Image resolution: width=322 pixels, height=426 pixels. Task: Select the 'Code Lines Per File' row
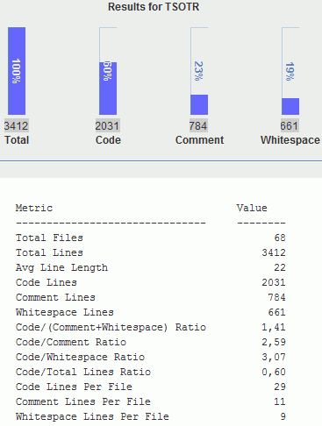point(151,387)
